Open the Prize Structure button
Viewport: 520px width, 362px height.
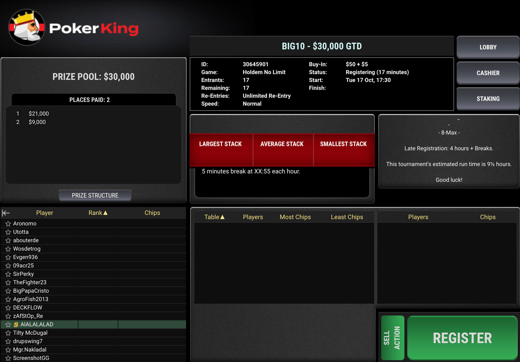95,195
